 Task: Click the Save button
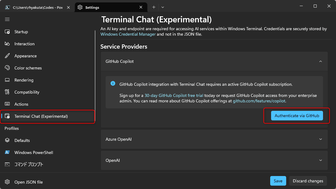(x=278, y=181)
